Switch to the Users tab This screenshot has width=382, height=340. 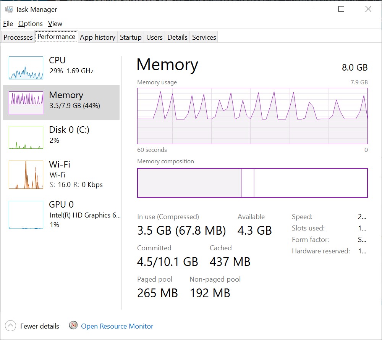[x=154, y=37]
